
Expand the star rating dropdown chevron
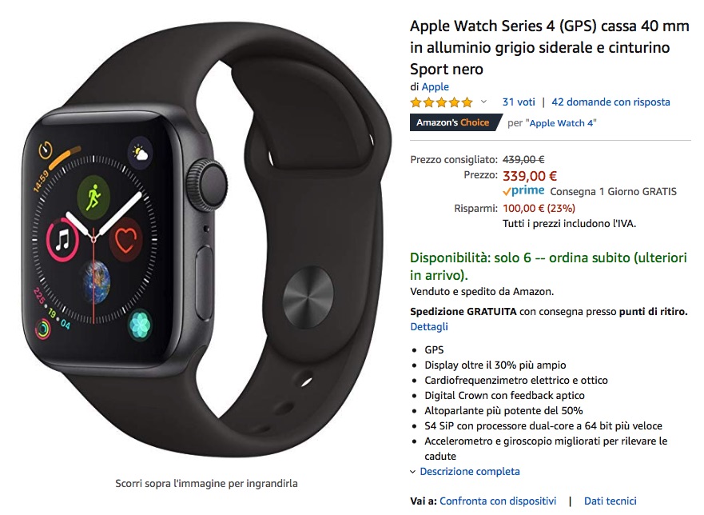coord(483,102)
